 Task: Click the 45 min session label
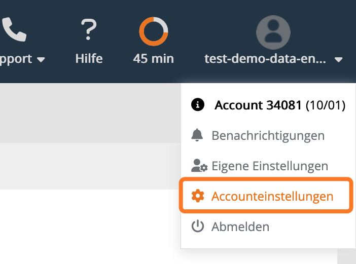(153, 59)
